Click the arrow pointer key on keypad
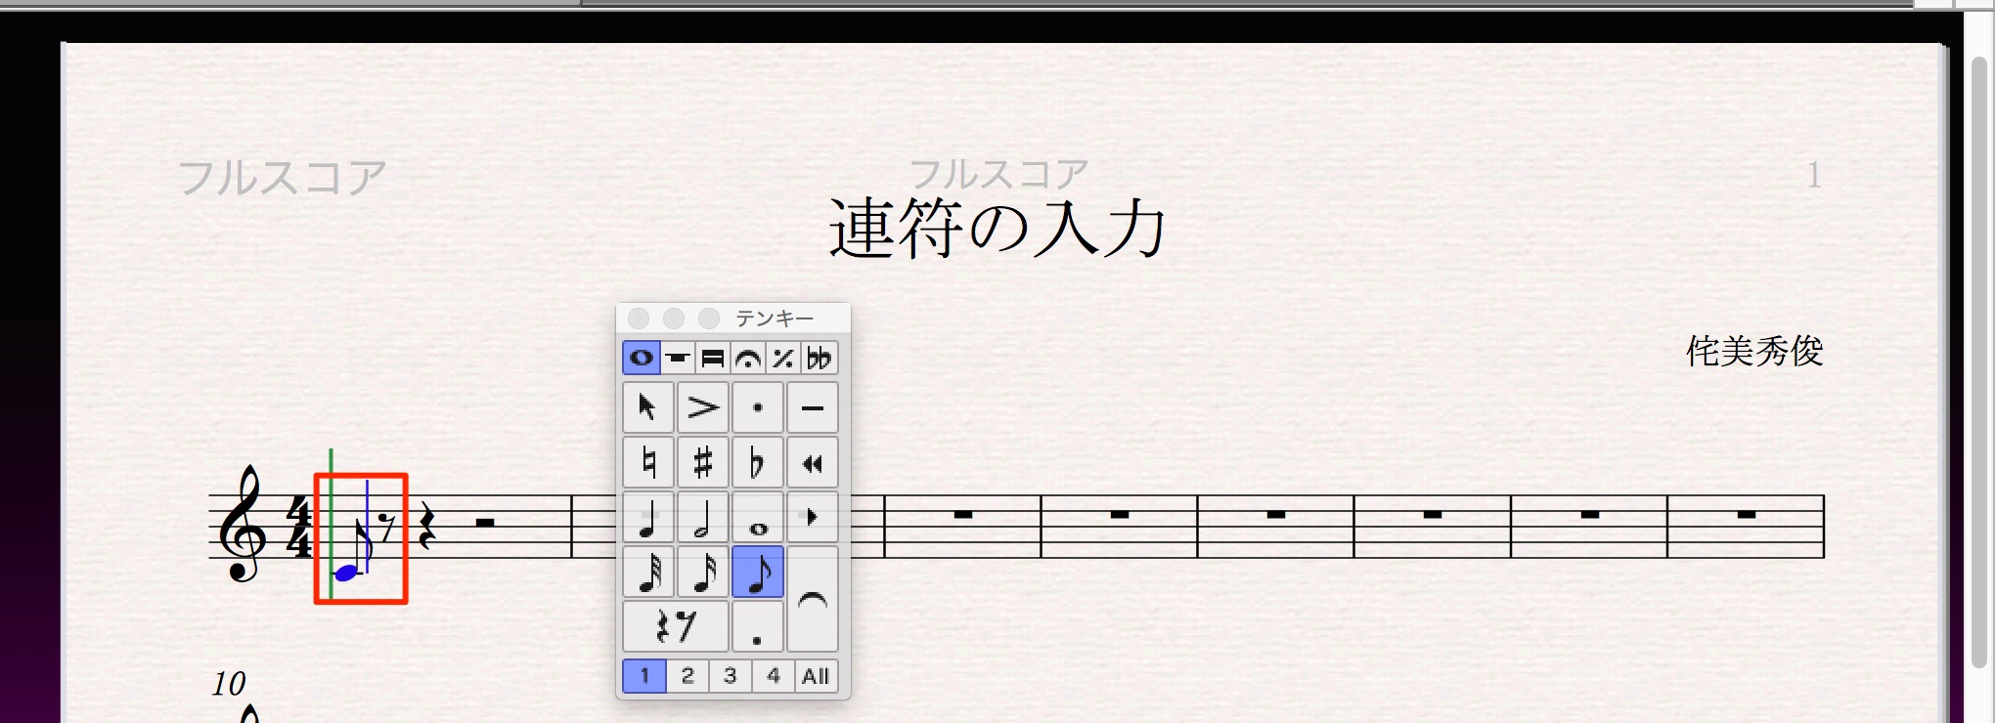This screenshot has width=1995, height=723. [647, 407]
